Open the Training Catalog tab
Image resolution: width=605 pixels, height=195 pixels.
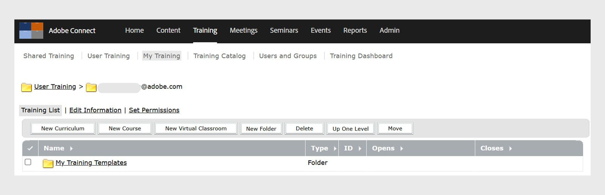click(219, 56)
